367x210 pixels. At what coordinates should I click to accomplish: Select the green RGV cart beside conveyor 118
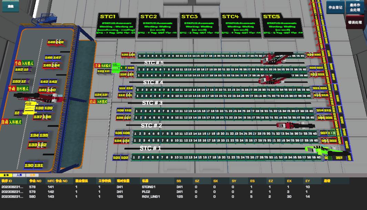116,68
